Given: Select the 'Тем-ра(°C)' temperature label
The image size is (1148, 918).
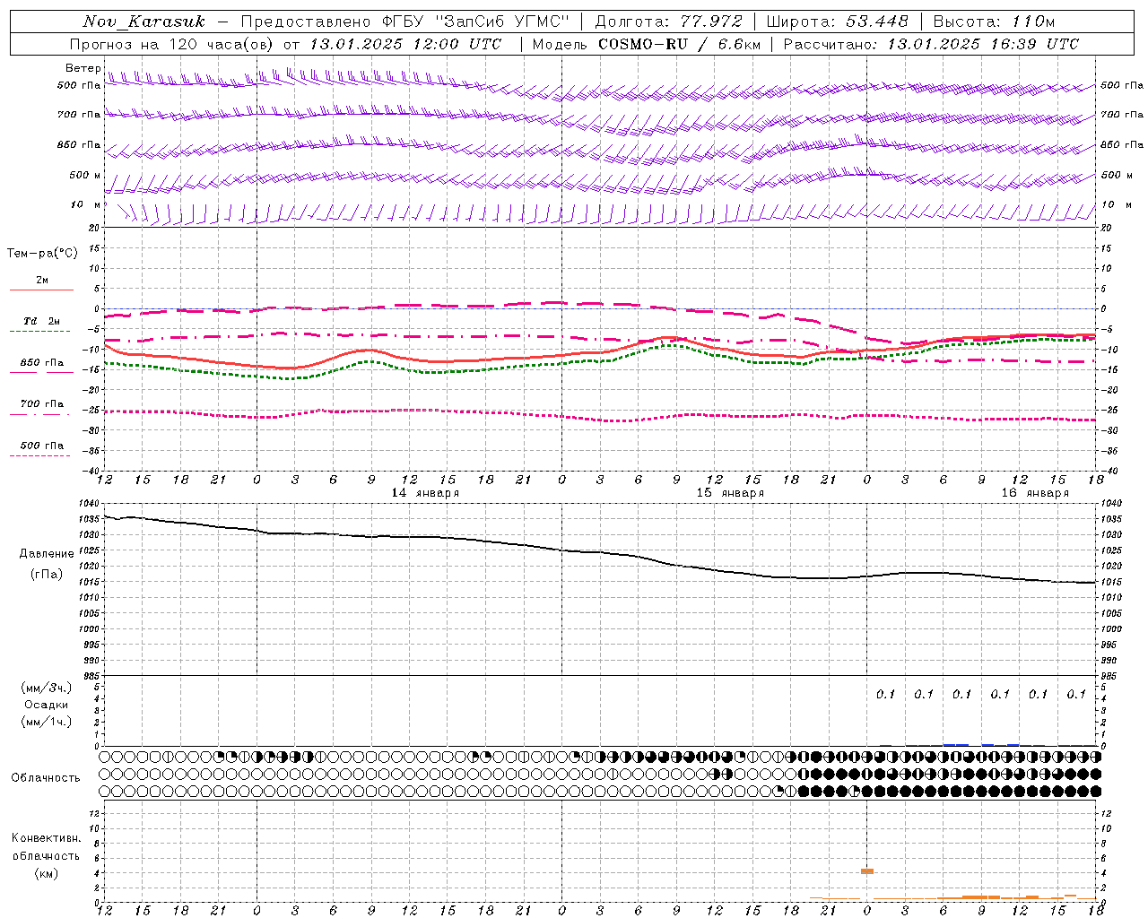Looking at the screenshot, I should 42,254.
